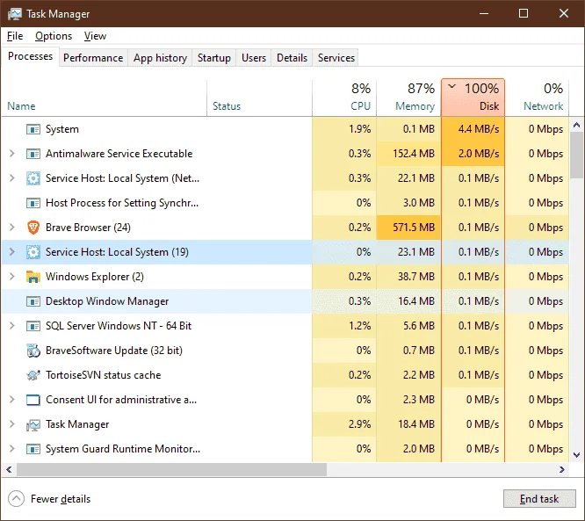The height and width of the screenshot is (521, 585).
Task: Switch to the App history tab
Action: coord(160,58)
